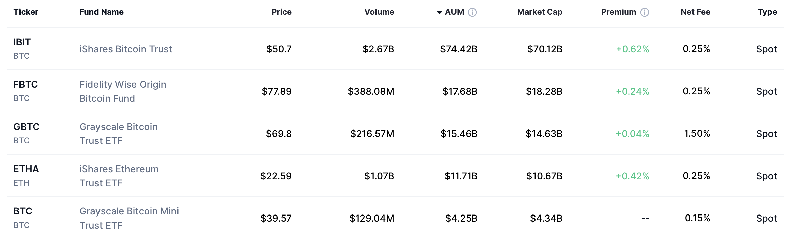The width and height of the screenshot is (792, 239).
Task: Sort by Net Fee column header
Action: coord(696,12)
